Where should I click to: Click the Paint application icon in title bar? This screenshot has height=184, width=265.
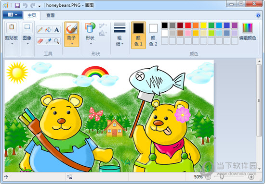coord(6,5)
